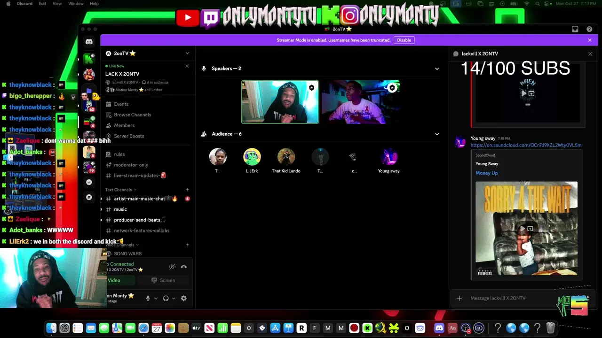Open the Discord menu in menu bar

[24, 4]
